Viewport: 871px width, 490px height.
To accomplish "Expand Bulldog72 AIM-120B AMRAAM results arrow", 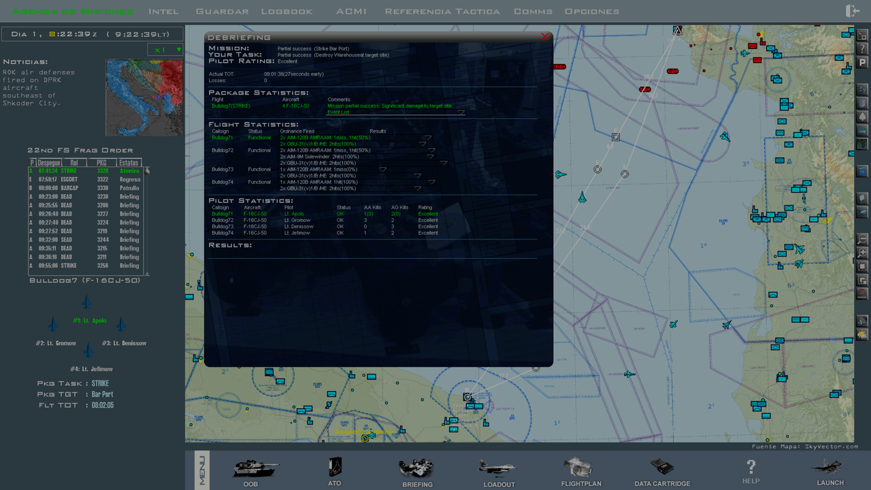I will point(431,150).
